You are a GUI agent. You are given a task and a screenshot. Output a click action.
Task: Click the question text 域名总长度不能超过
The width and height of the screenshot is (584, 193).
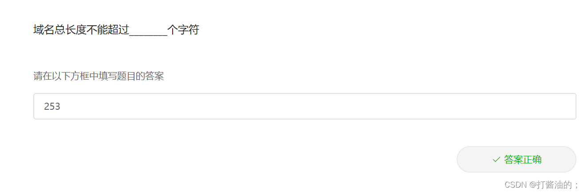81,30
